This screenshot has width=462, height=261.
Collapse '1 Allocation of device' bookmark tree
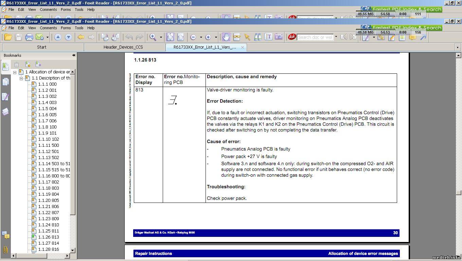pos(15,72)
